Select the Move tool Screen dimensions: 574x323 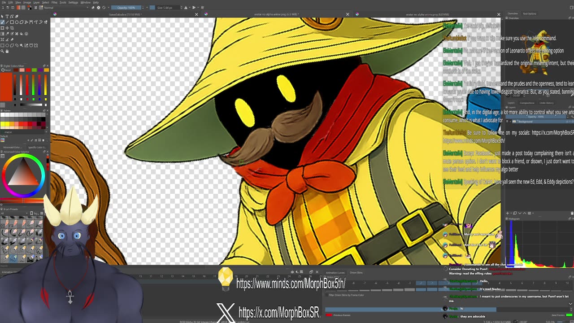7,28
